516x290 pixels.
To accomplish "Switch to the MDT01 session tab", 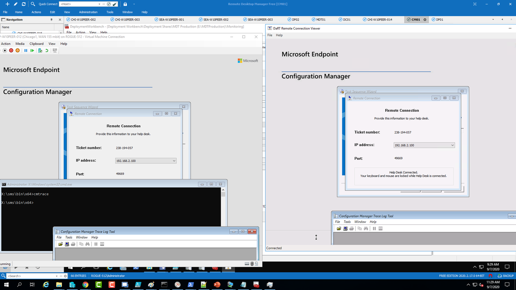I will (x=318, y=20).
